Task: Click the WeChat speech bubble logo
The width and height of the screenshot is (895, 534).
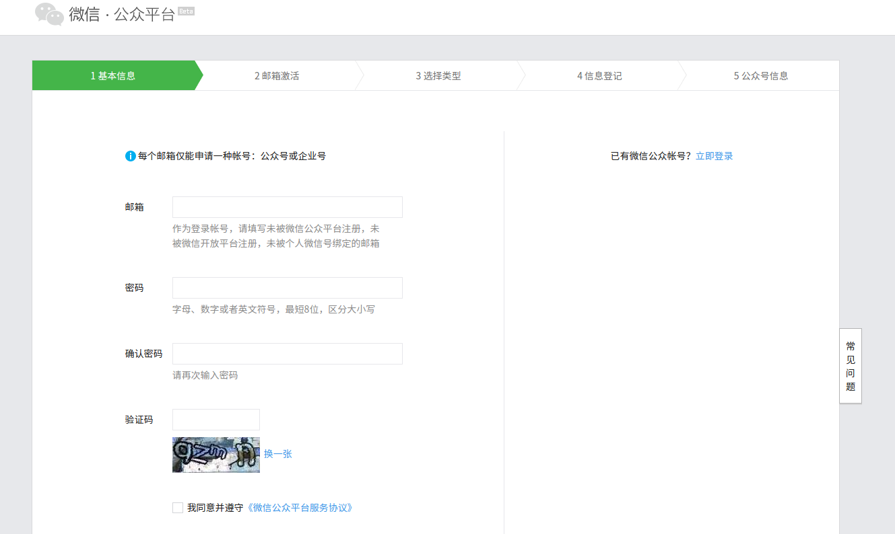Action: pos(49,14)
